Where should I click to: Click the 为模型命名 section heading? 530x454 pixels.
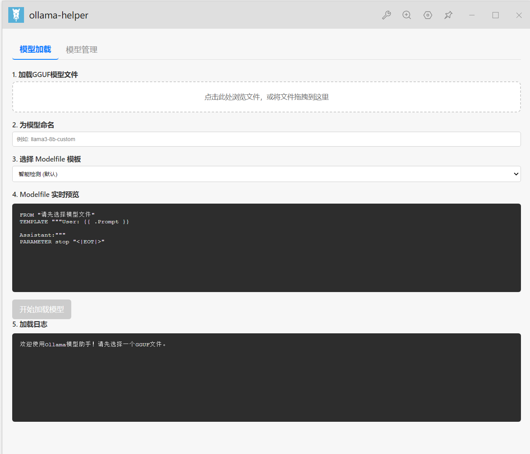click(x=33, y=125)
